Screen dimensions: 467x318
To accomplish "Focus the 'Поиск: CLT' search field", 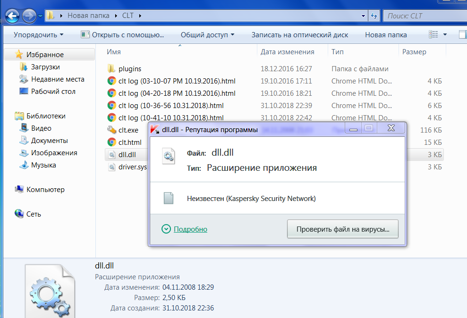I will (426, 16).
